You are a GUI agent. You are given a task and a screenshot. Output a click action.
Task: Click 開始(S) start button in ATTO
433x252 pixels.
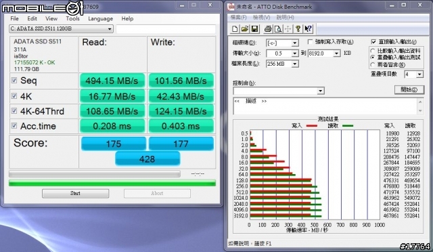(x=409, y=89)
